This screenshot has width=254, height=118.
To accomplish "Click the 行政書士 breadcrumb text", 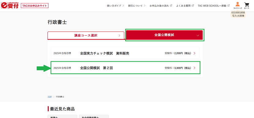I will [60, 97].
